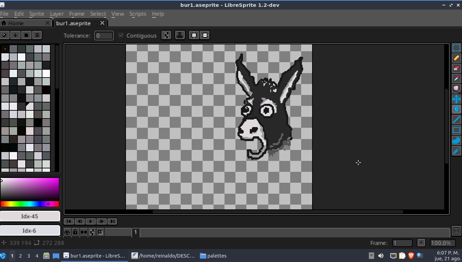The height and width of the screenshot is (262, 462).
Task: Open the palette presets button
Action: click(26, 35)
